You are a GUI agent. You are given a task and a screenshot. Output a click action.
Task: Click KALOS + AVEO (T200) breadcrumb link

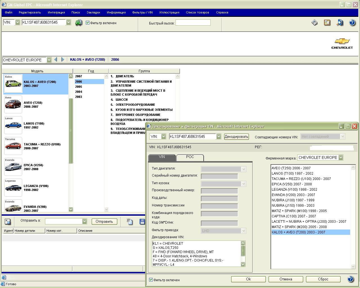(x=87, y=60)
